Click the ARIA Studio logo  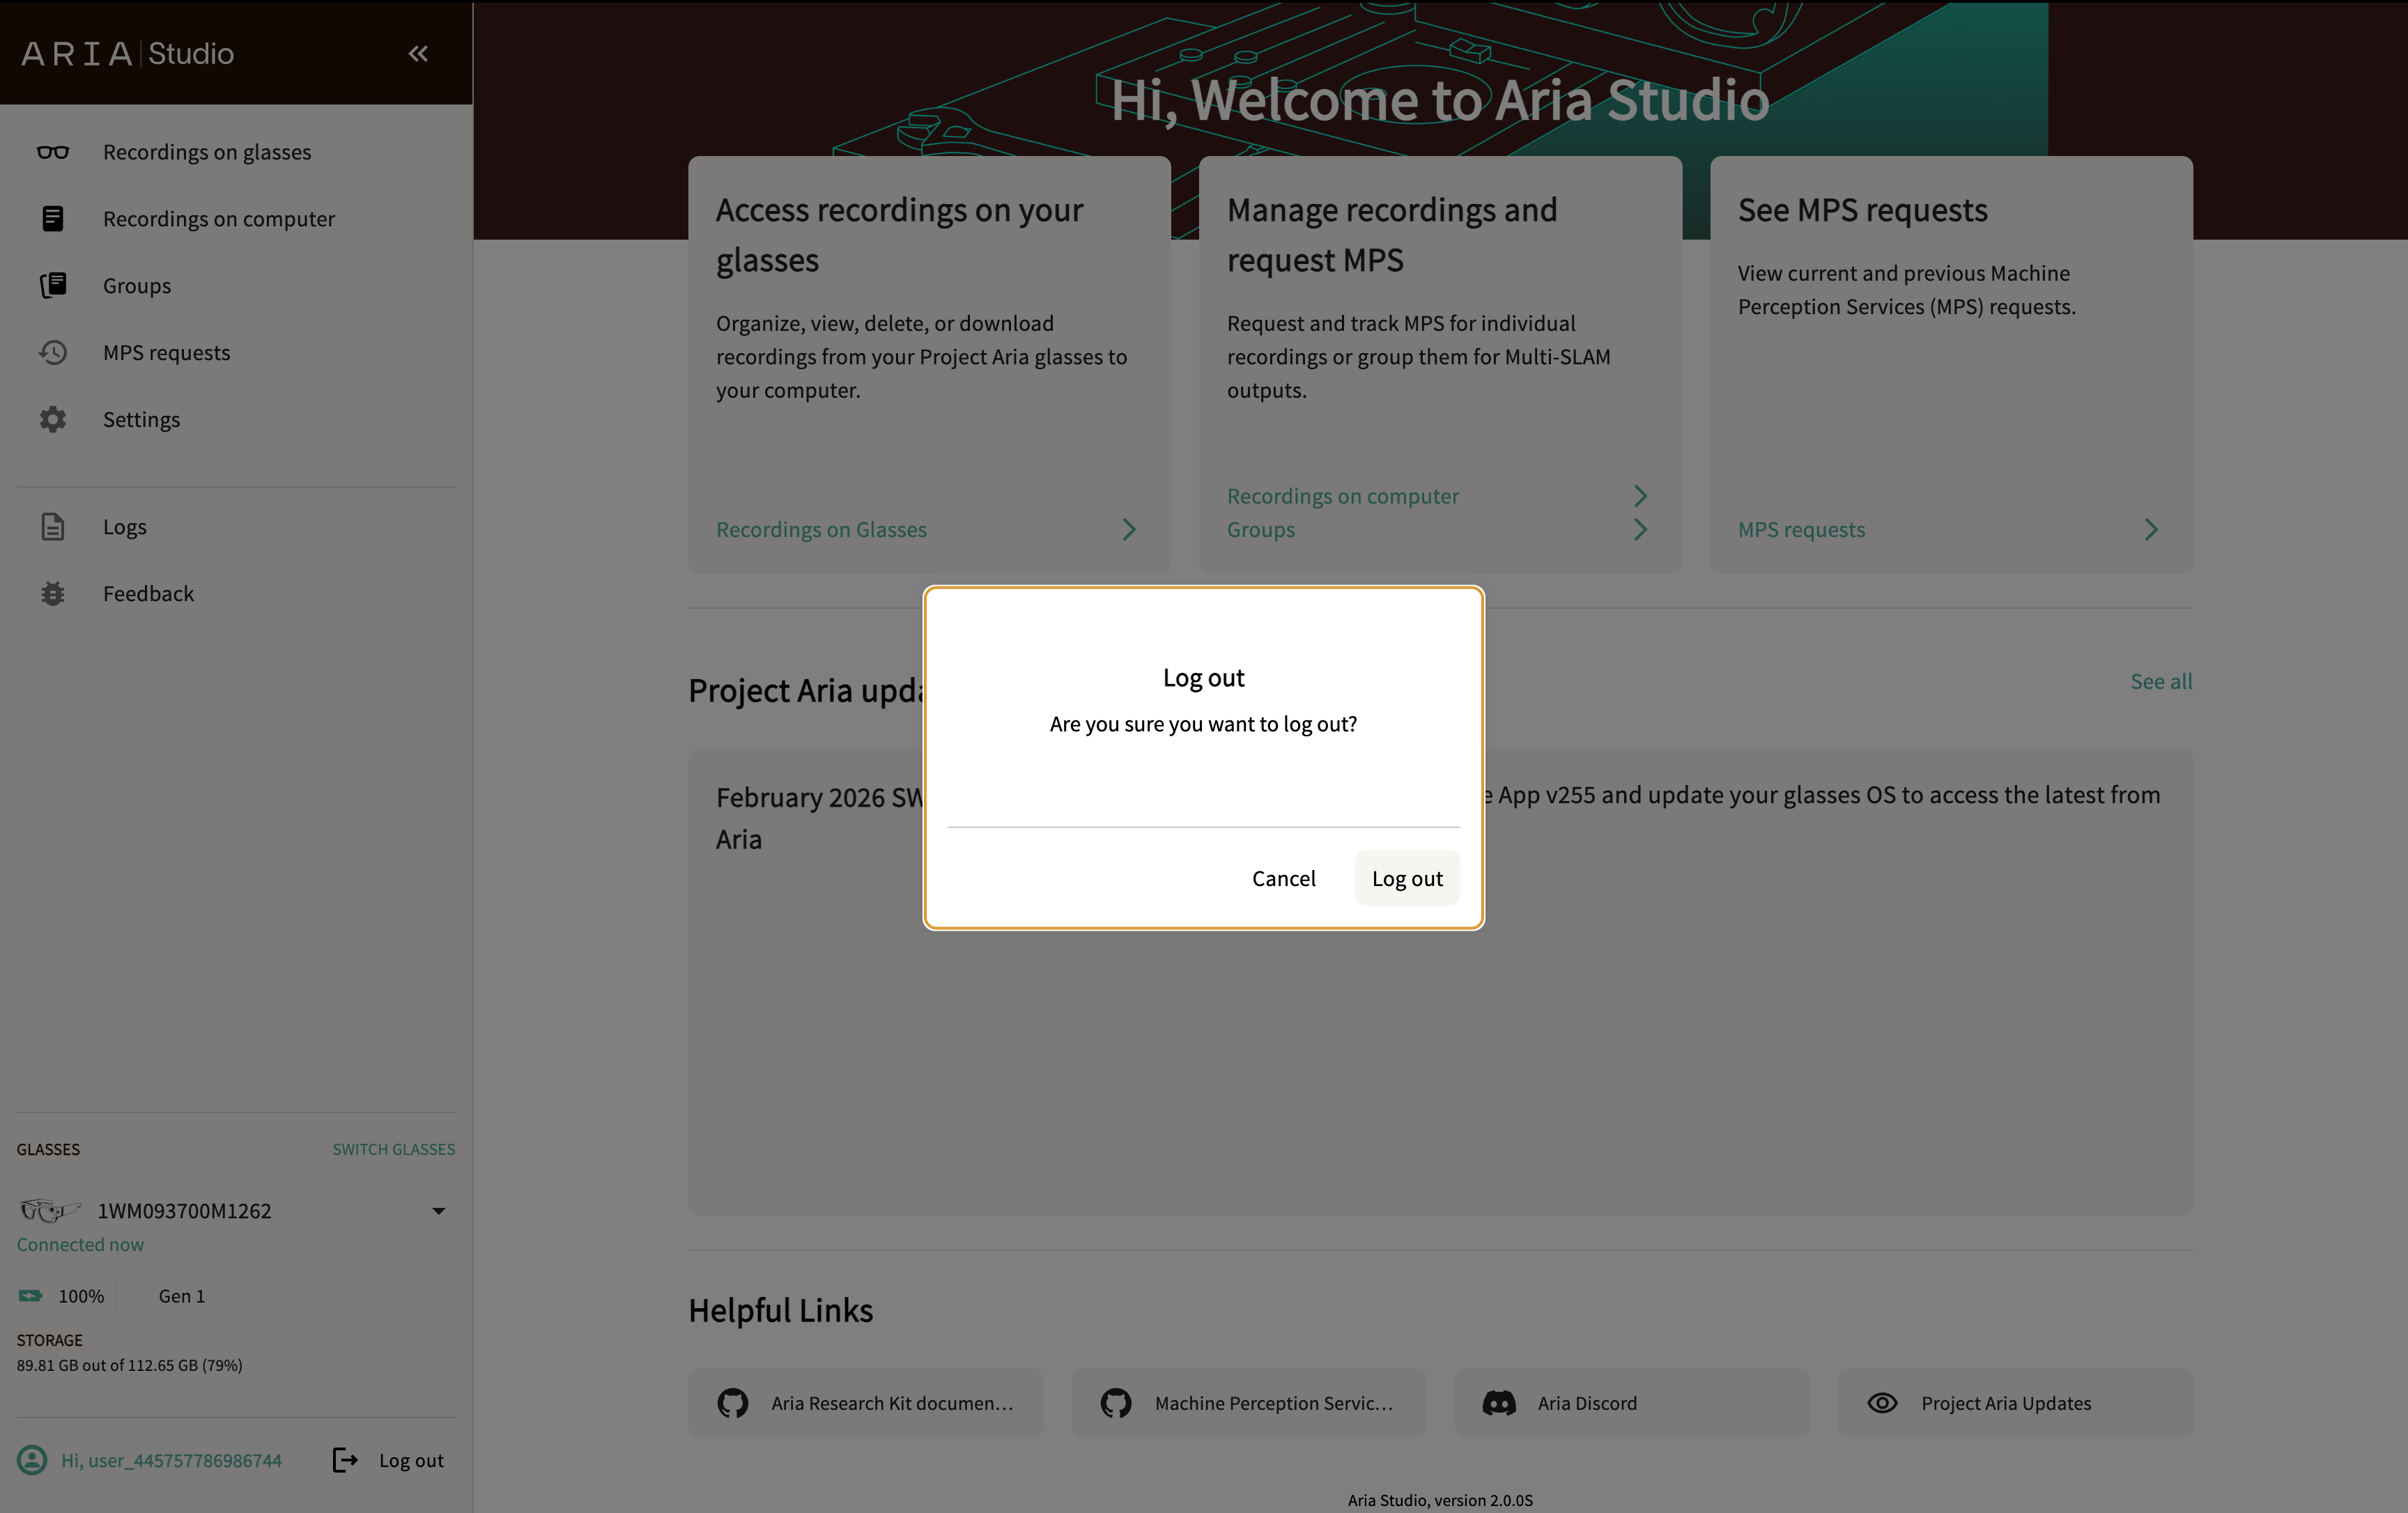point(127,54)
